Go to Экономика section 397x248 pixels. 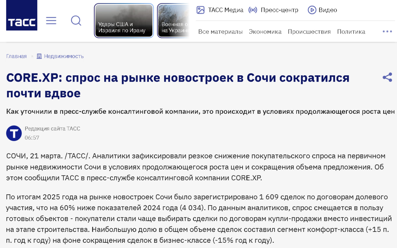(265, 32)
